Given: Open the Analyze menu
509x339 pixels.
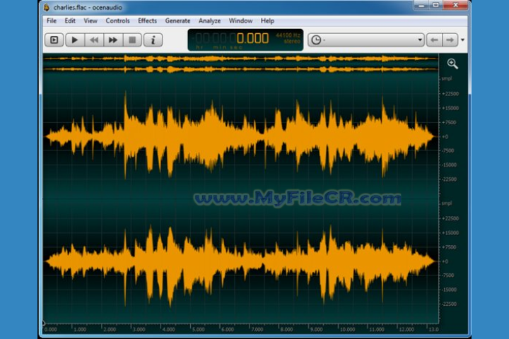Looking at the screenshot, I should [209, 20].
